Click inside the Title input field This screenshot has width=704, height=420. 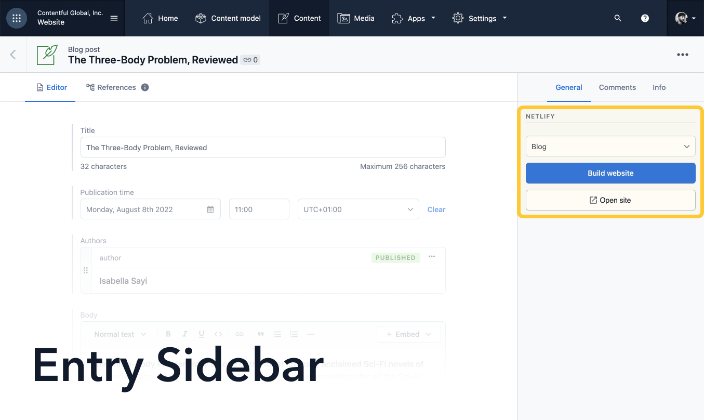click(x=262, y=147)
